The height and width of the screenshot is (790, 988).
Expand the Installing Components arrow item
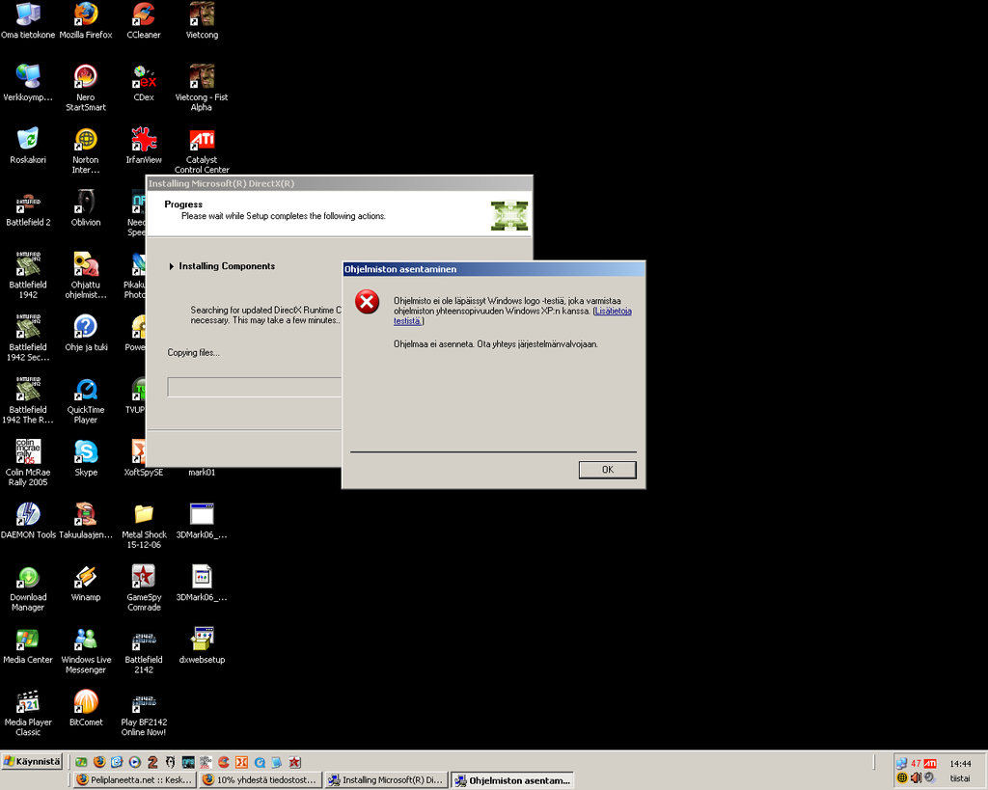(172, 266)
